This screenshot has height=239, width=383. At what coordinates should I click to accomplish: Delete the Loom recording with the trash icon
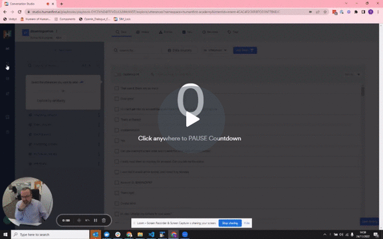(104, 220)
